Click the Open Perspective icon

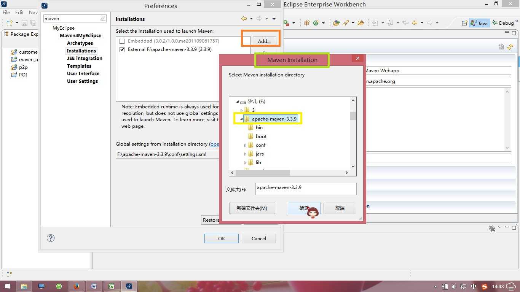coord(464,23)
